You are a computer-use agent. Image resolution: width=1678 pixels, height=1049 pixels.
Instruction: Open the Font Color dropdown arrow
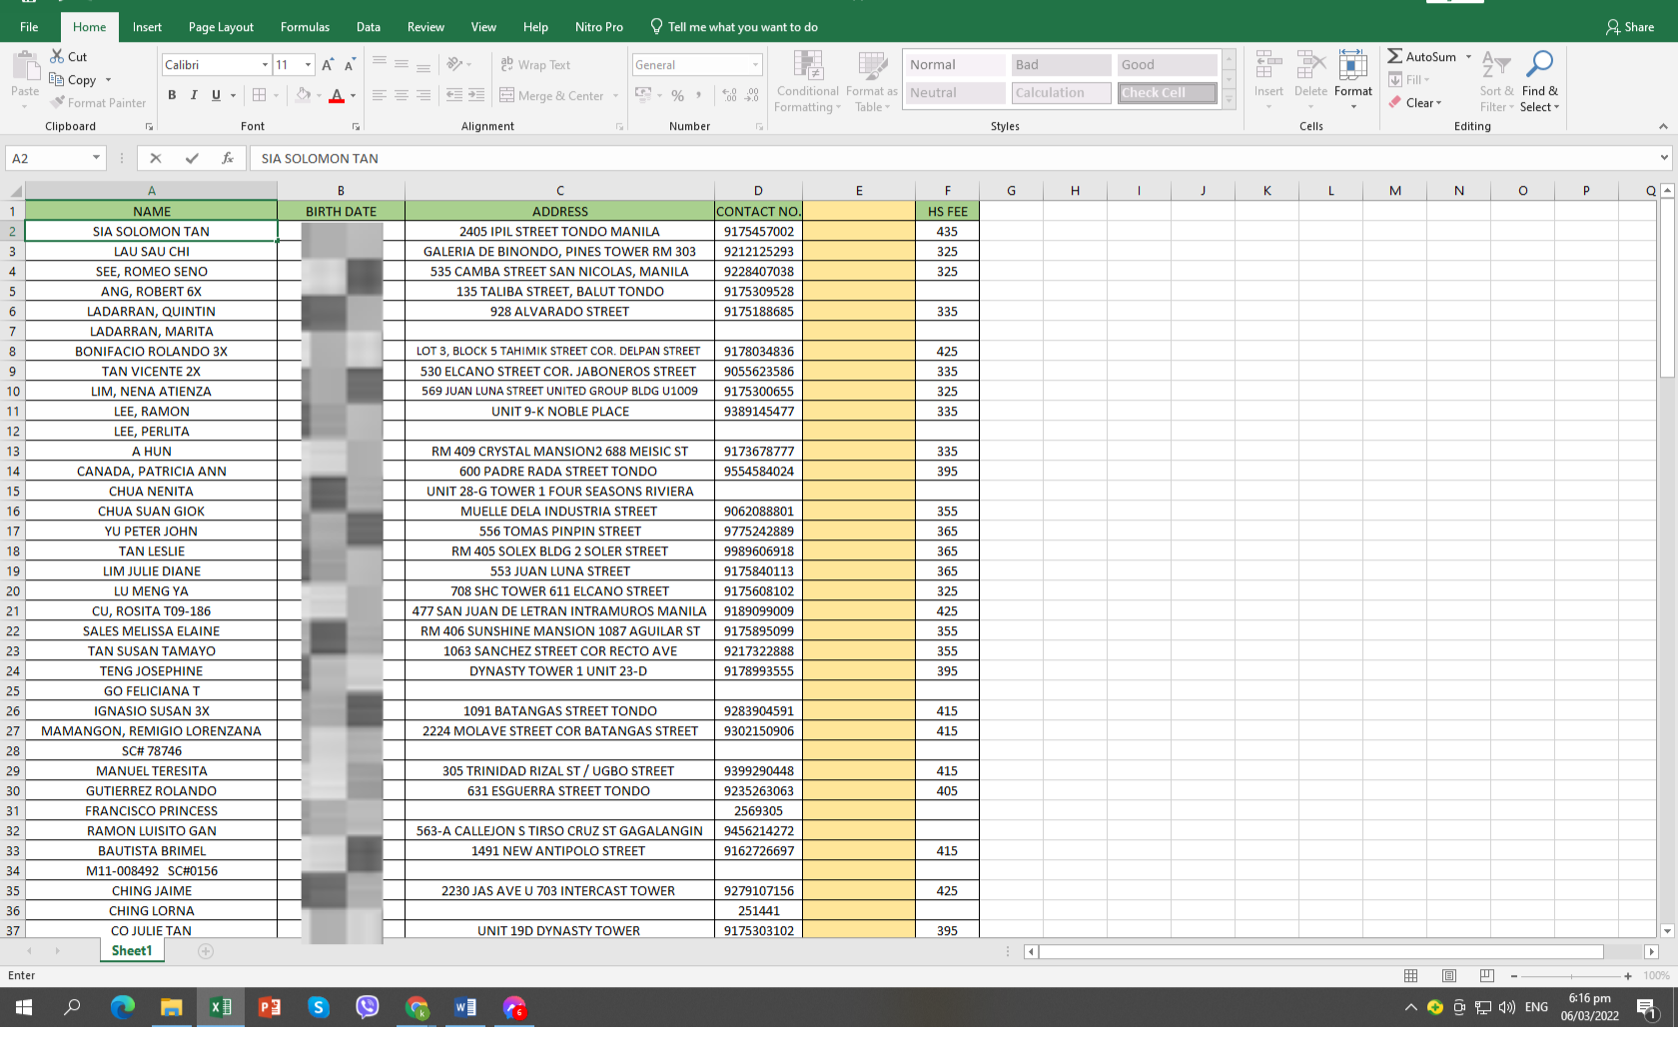coord(353,96)
